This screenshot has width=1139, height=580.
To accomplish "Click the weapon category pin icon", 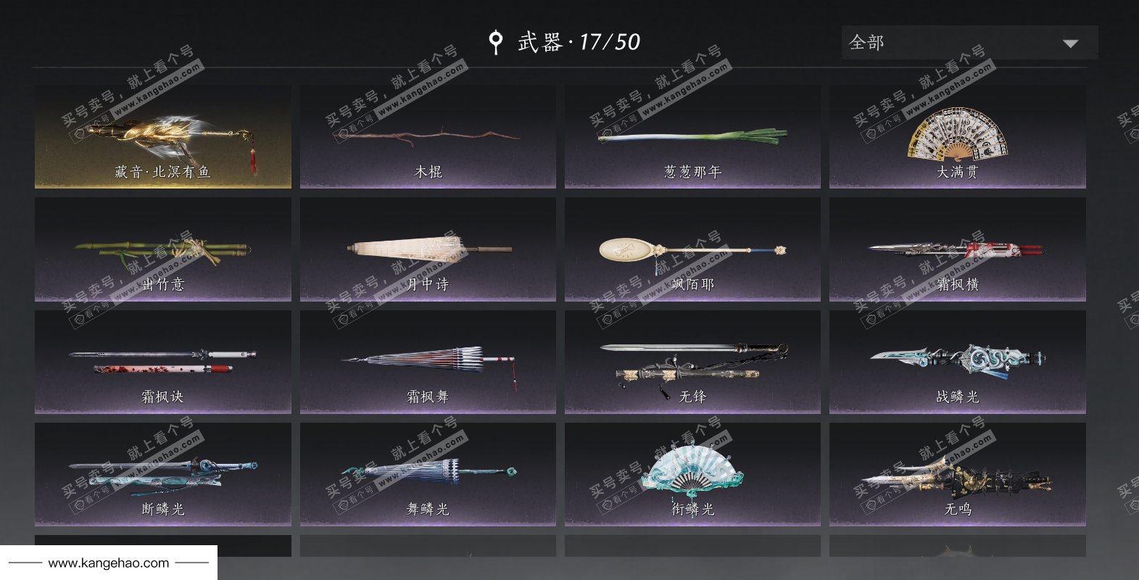I will tap(496, 42).
